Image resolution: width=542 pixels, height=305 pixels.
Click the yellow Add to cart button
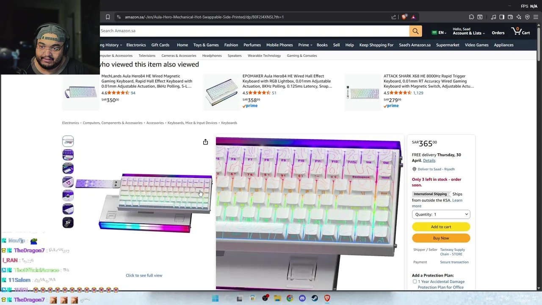coord(441,227)
